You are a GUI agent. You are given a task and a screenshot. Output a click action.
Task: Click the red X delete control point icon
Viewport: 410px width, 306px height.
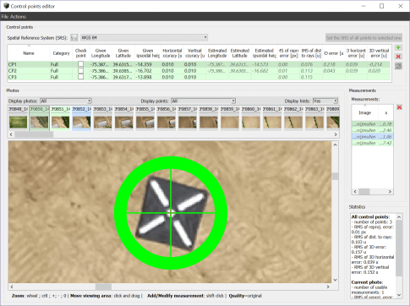398,57
